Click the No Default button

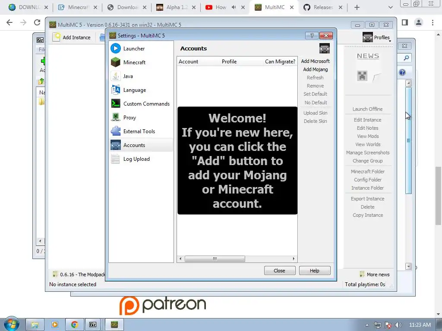[316, 103]
